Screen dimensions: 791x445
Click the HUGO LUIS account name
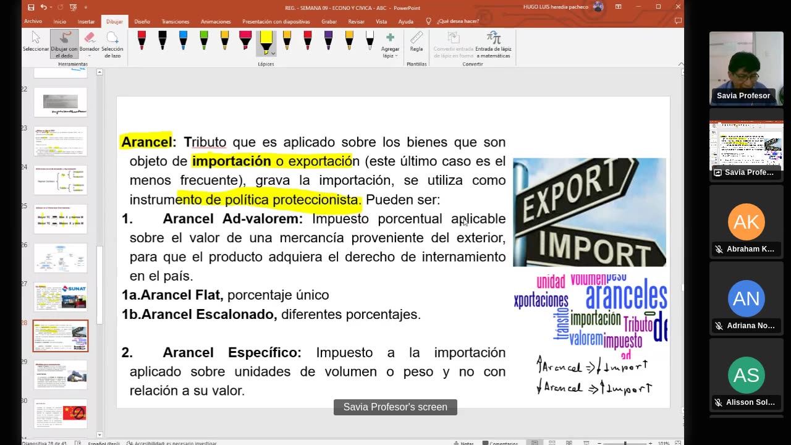pyautogui.click(x=557, y=7)
